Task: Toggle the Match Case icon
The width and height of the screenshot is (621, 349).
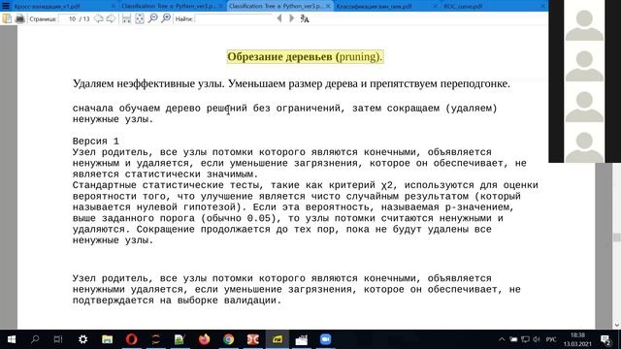Action: [305, 18]
